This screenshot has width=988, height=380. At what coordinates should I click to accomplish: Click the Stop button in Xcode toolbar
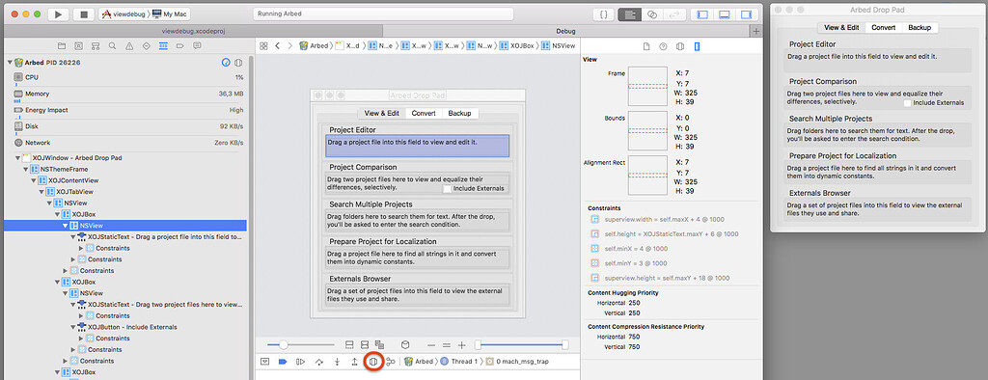coord(83,14)
